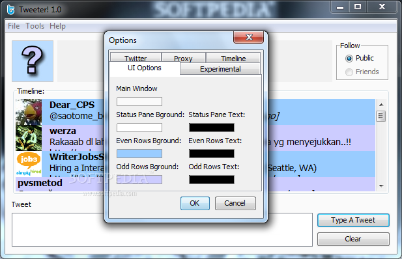Confirm options with OK button
402x259 pixels.
tap(195, 203)
